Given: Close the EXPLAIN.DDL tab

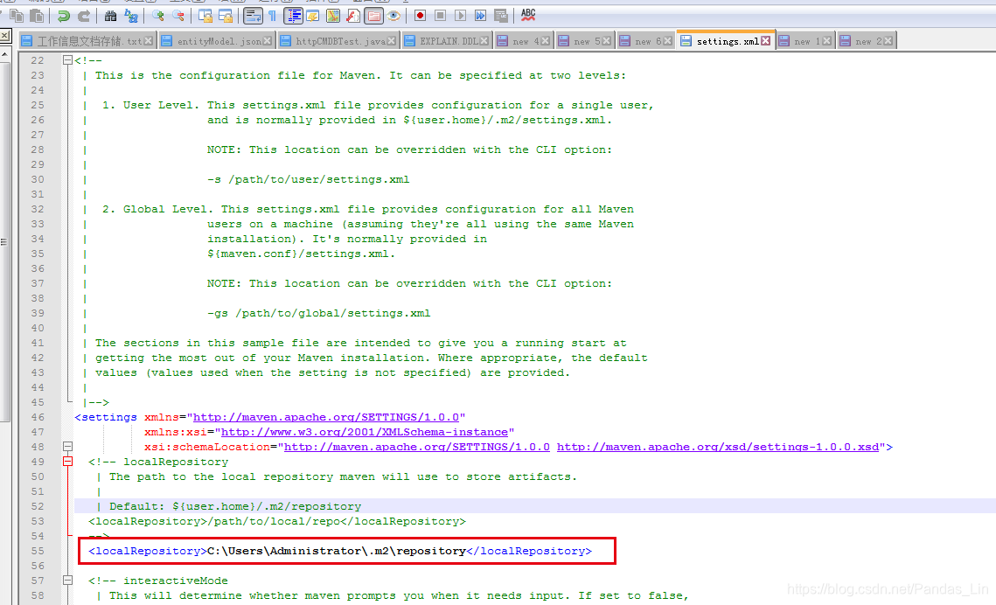Looking at the screenshot, I should tap(484, 41).
